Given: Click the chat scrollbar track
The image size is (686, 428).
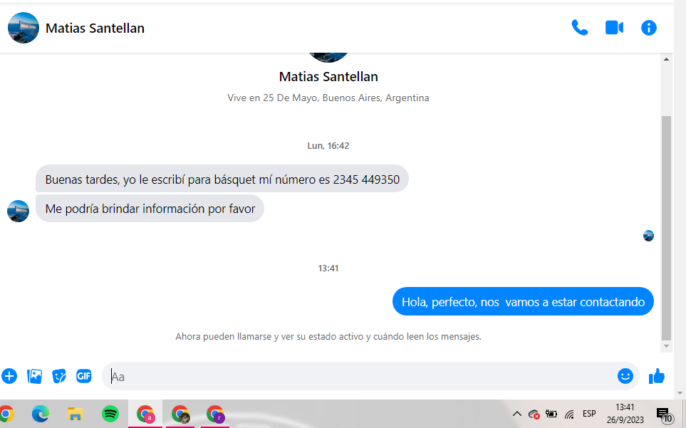Looking at the screenshot, I should 666,202.
